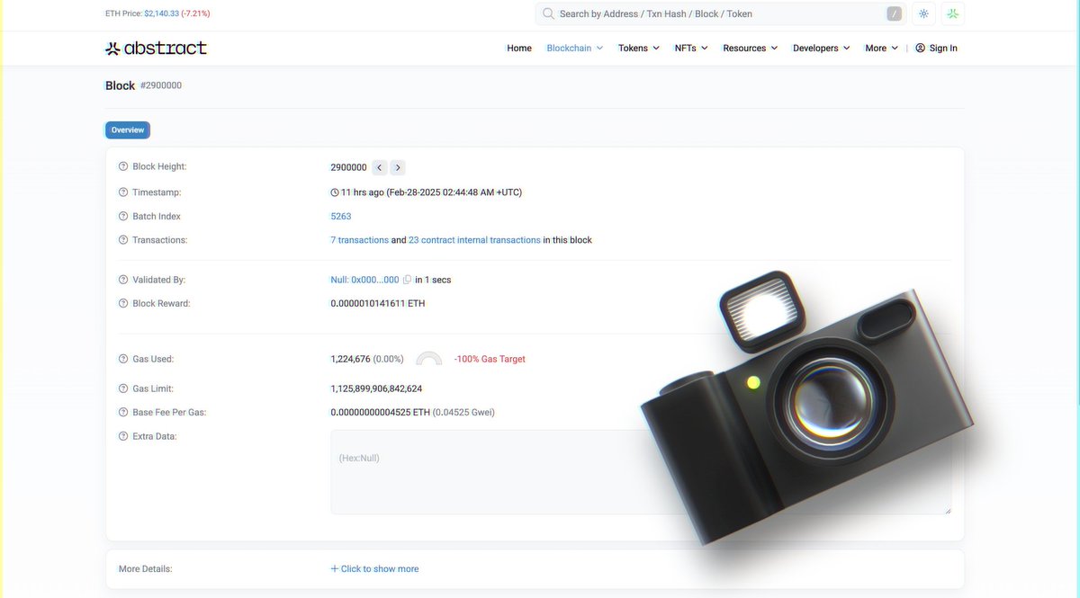
Task: Click help icon beside Extra Data
Action: click(x=123, y=436)
